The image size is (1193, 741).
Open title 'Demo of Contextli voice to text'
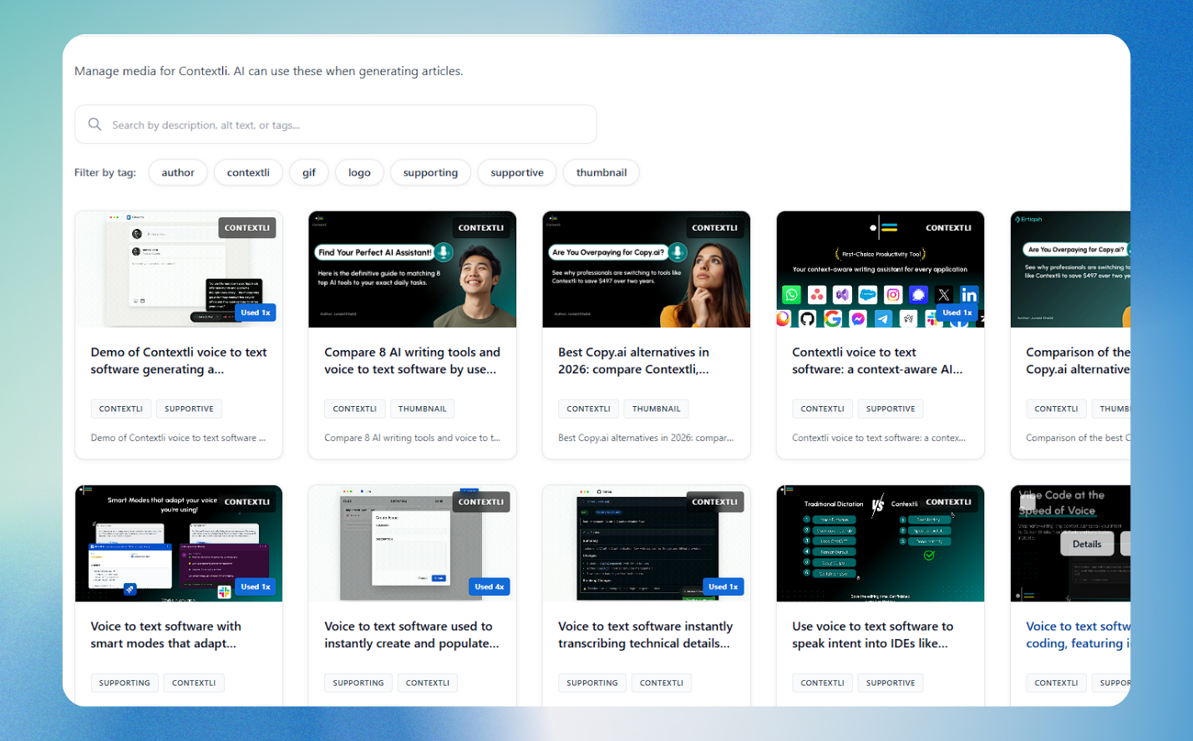[x=179, y=361]
